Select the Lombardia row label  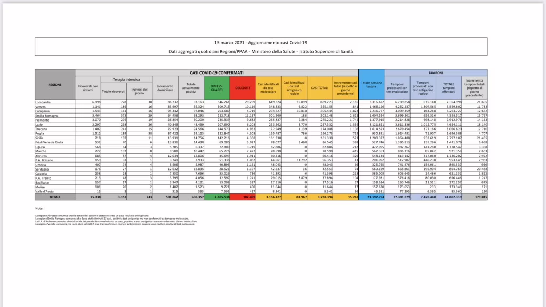tap(44, 101)
